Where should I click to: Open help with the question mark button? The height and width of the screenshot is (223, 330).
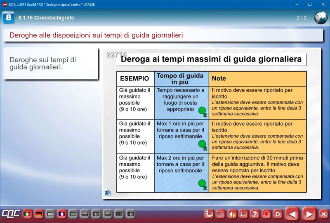(255, 214)
